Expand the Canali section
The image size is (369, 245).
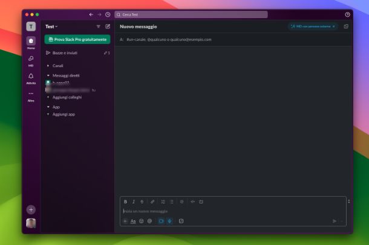(x=48, y=66)
